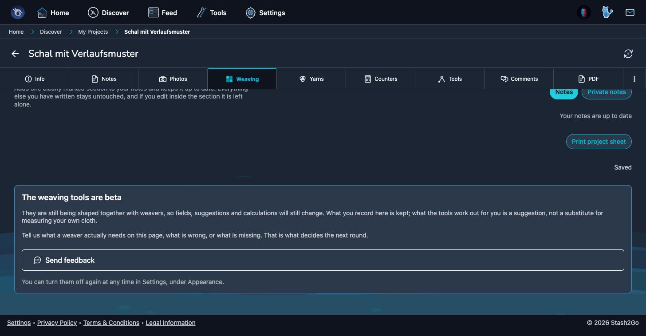Open the user profile avatar
This screenshot has height=336, width=646.
584,12
